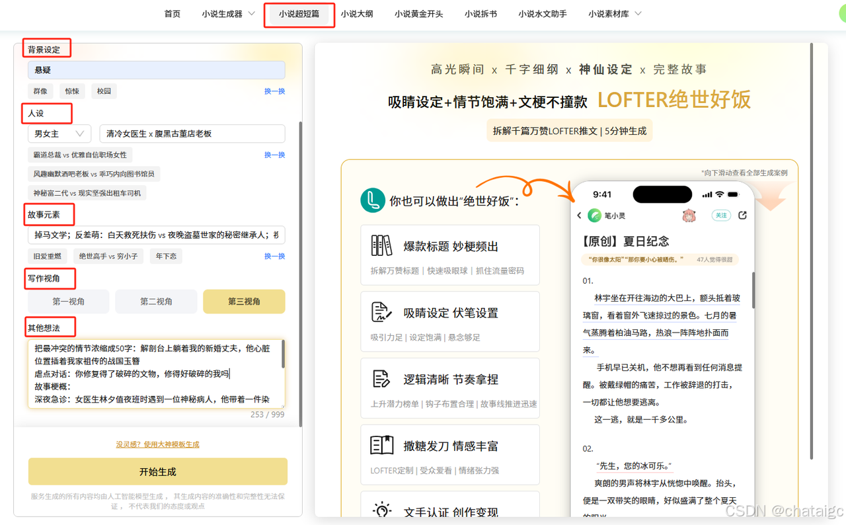Click 换一换 next to background tags
Viewport: 846px width, 525px height.
click(274, 91)
